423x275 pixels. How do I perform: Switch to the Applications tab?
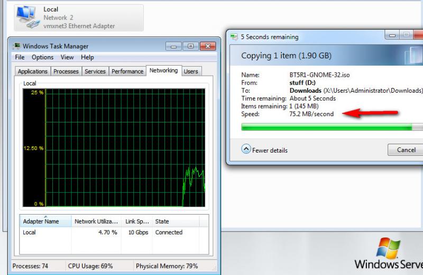tap(33, 72)
